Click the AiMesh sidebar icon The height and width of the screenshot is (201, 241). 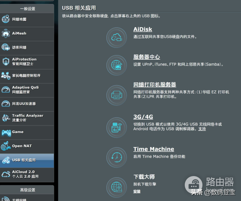pyautogui.click(x=6, y=33)
